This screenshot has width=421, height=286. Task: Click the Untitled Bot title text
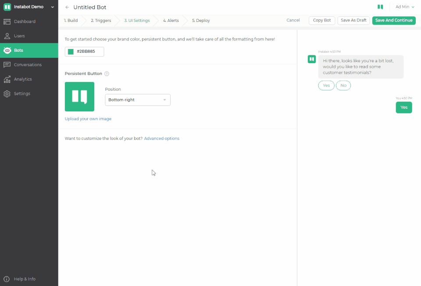(x=89, y=7)
